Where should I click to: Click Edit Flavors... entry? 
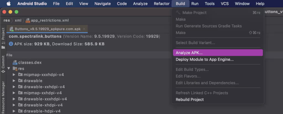[218, 76]
